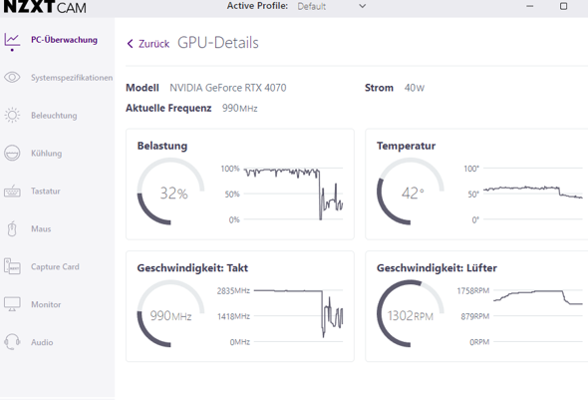This screenshot has height=400, width=588.
Task: Maximize the NZXT CAM window
Action: click(x=563, y=6)
